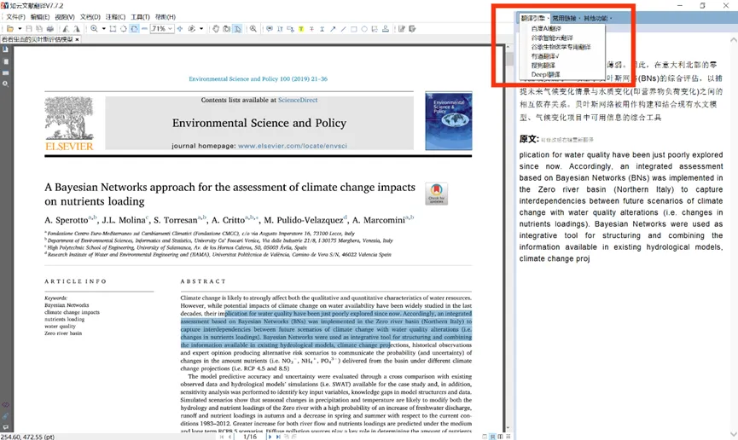This screenshot has height=440, width=738.
Task: Click the 1/16 page number field
Action: [250, 437]
